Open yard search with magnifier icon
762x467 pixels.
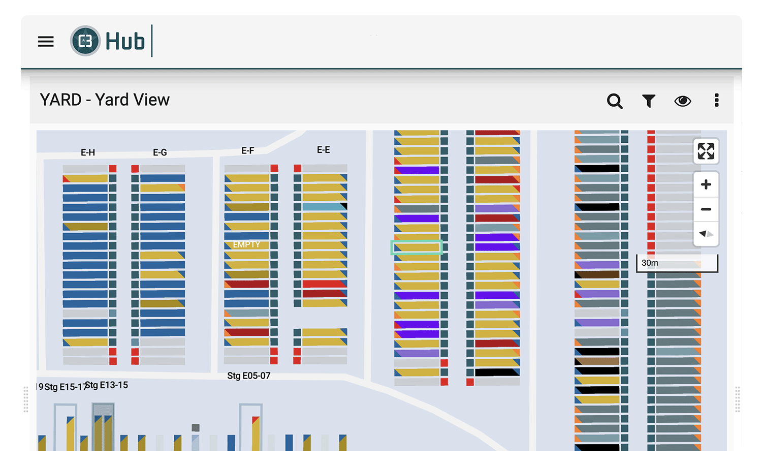[x=615, y=101]
